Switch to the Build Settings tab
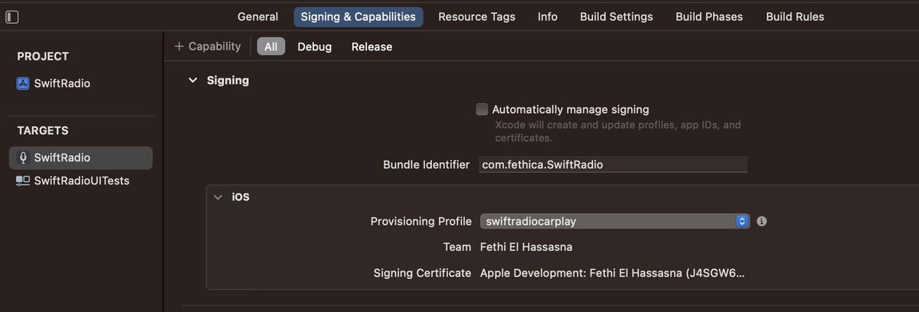919x312 pixels. (616, 17)
